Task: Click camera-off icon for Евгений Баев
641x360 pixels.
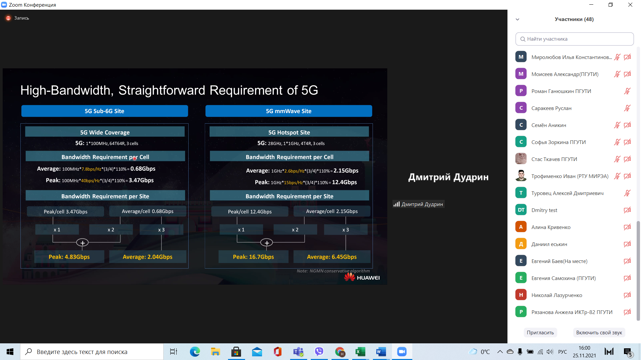Action: (x=627, y=261)
